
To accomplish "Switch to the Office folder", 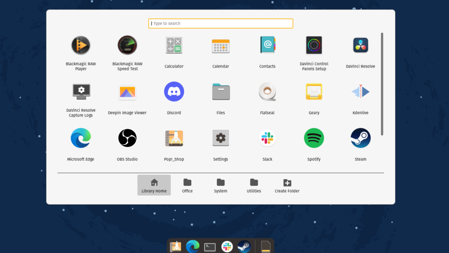I will coord(187,185).
